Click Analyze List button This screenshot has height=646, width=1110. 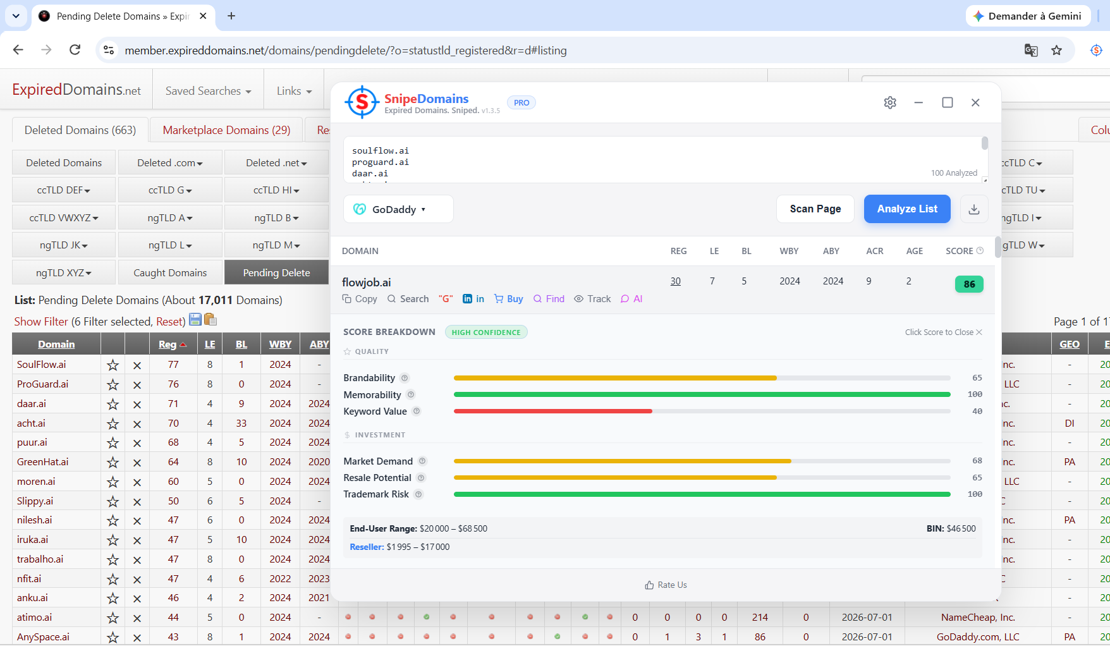tap(907, 209)
